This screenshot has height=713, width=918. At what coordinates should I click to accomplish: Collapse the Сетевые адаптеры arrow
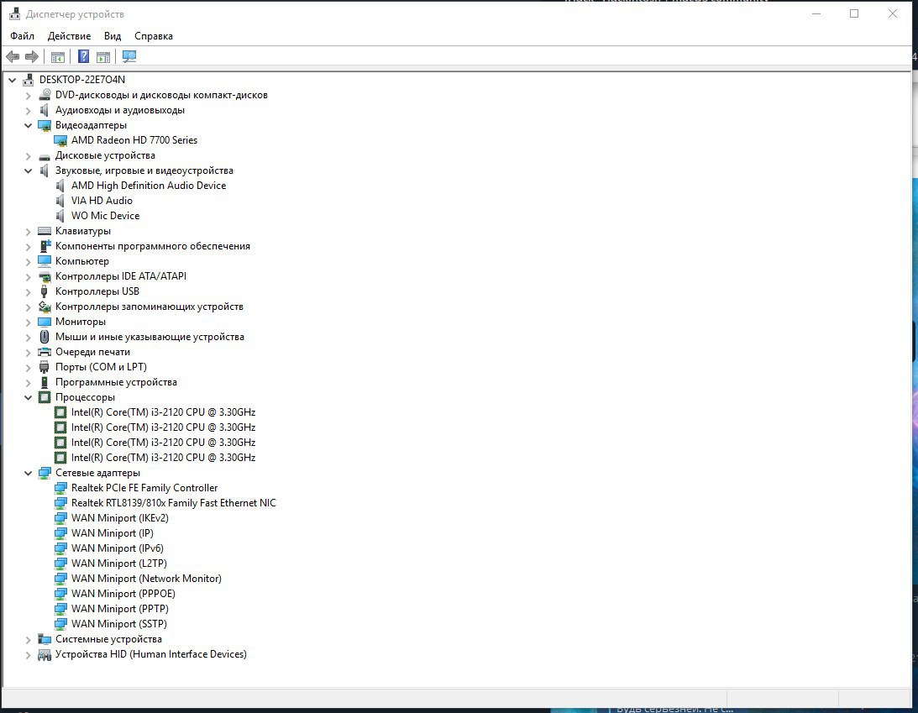tap(28, 473)
